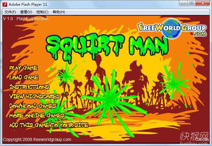Click Add This Game To Your Site
This screenshot has width=212, height=146.
49,125
